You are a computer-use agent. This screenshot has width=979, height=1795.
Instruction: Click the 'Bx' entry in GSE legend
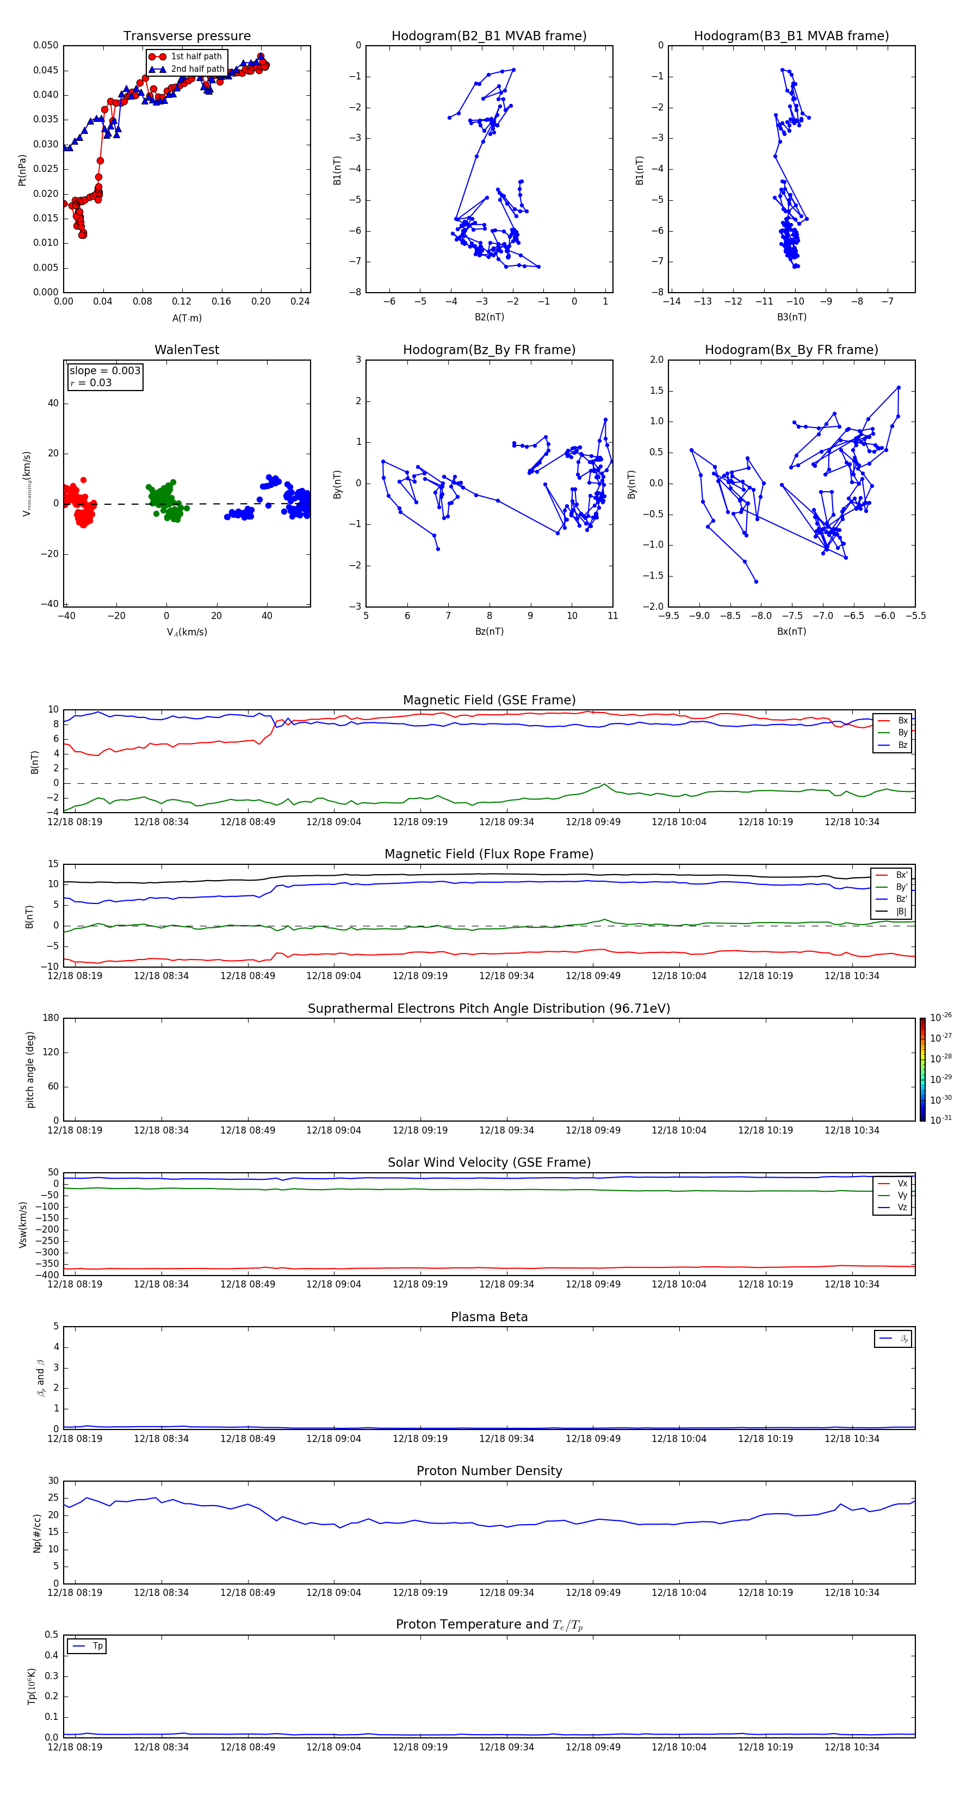893,721
